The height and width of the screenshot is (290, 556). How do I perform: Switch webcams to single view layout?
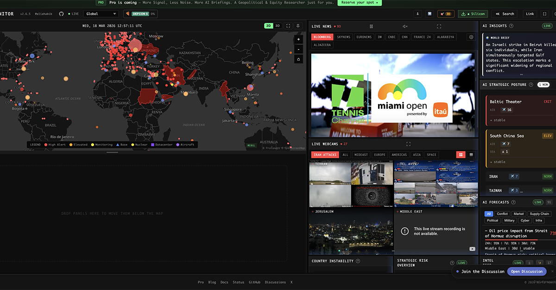click(471, 154)
